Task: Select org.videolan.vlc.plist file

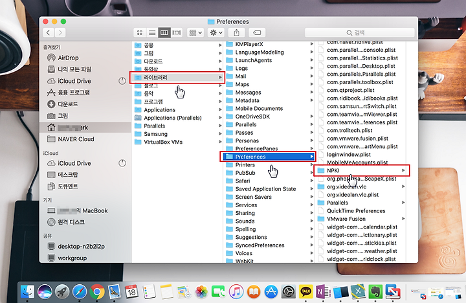Action: coord(361,194)
